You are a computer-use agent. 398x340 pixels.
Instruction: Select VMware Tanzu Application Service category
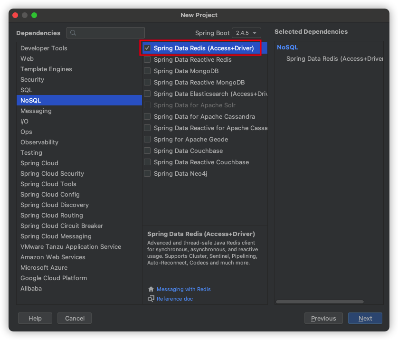pyautogui.click(x=79, y=246)
